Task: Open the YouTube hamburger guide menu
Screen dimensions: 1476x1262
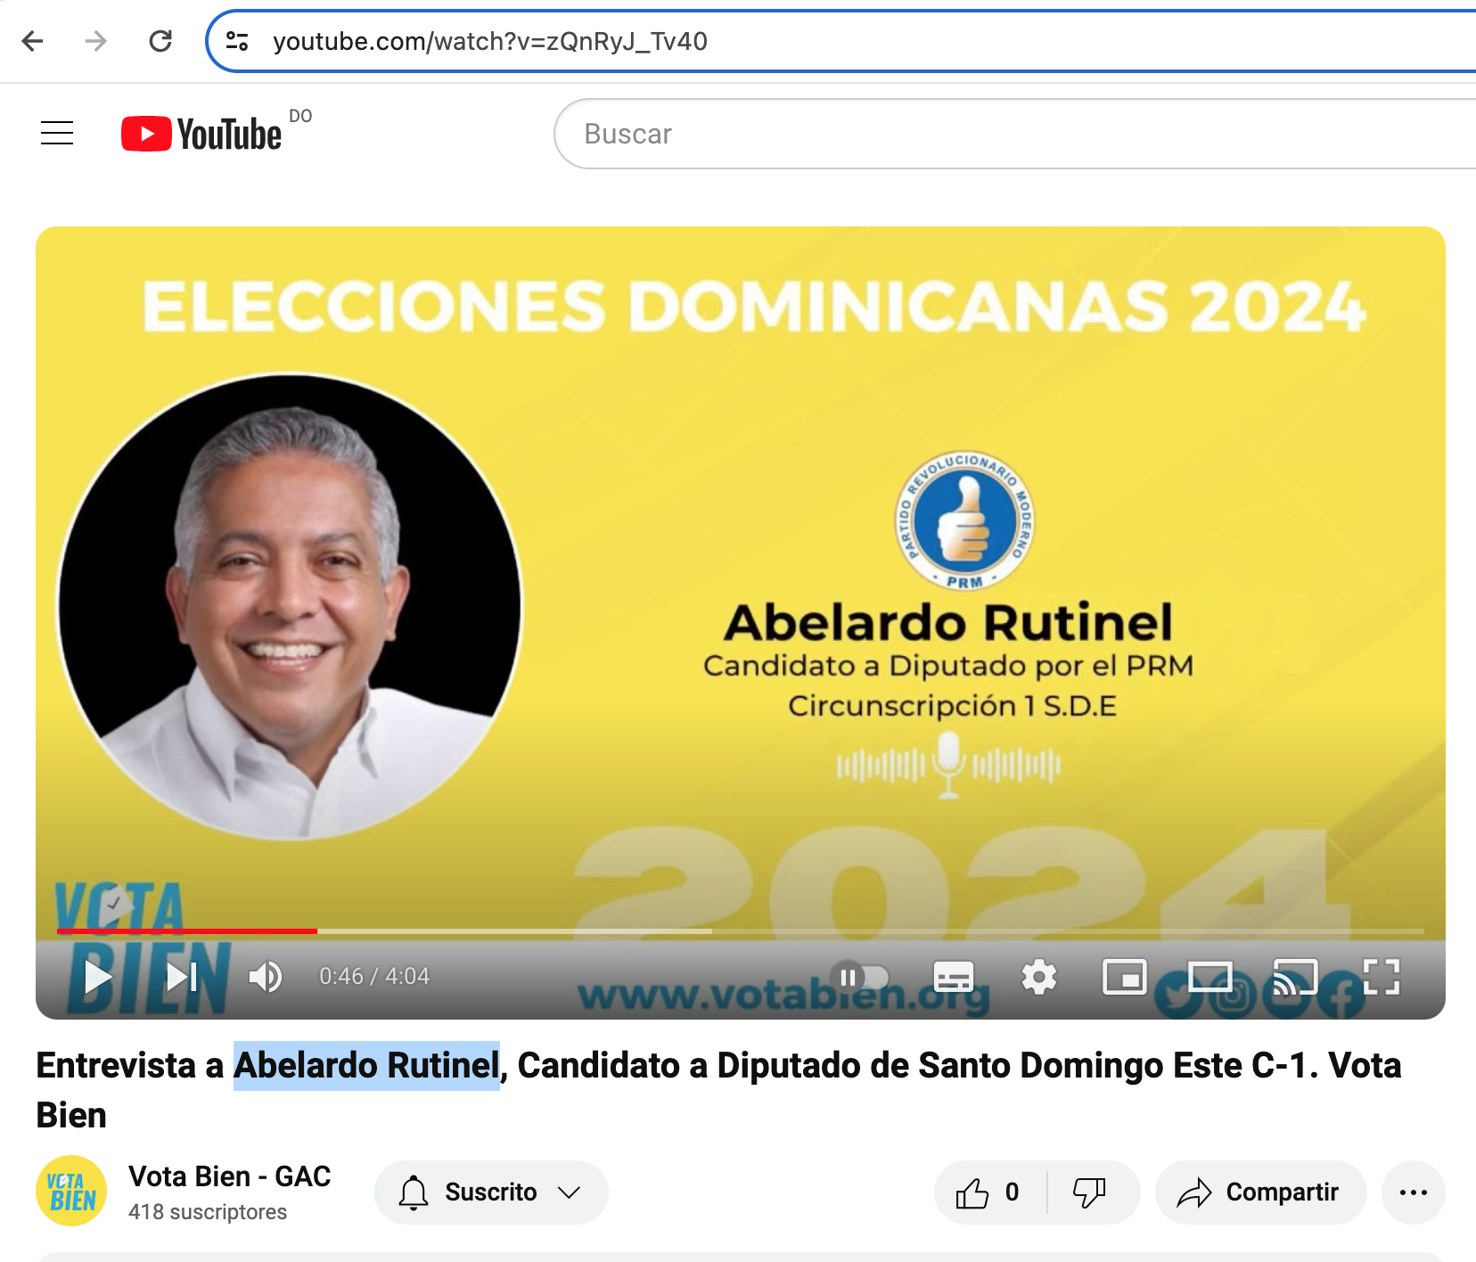Action: click(57, 133)
